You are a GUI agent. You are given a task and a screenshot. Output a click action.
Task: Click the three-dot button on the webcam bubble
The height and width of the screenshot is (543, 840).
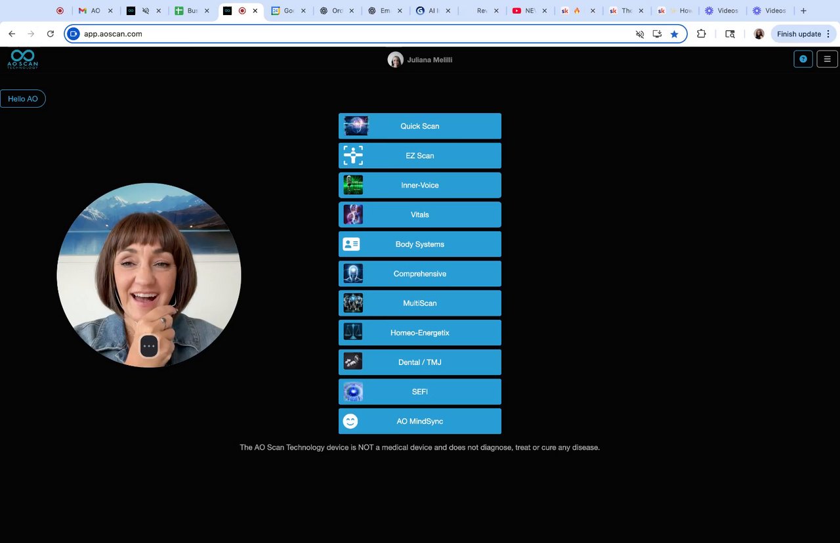pyautogui.click(x=149, y=346)
